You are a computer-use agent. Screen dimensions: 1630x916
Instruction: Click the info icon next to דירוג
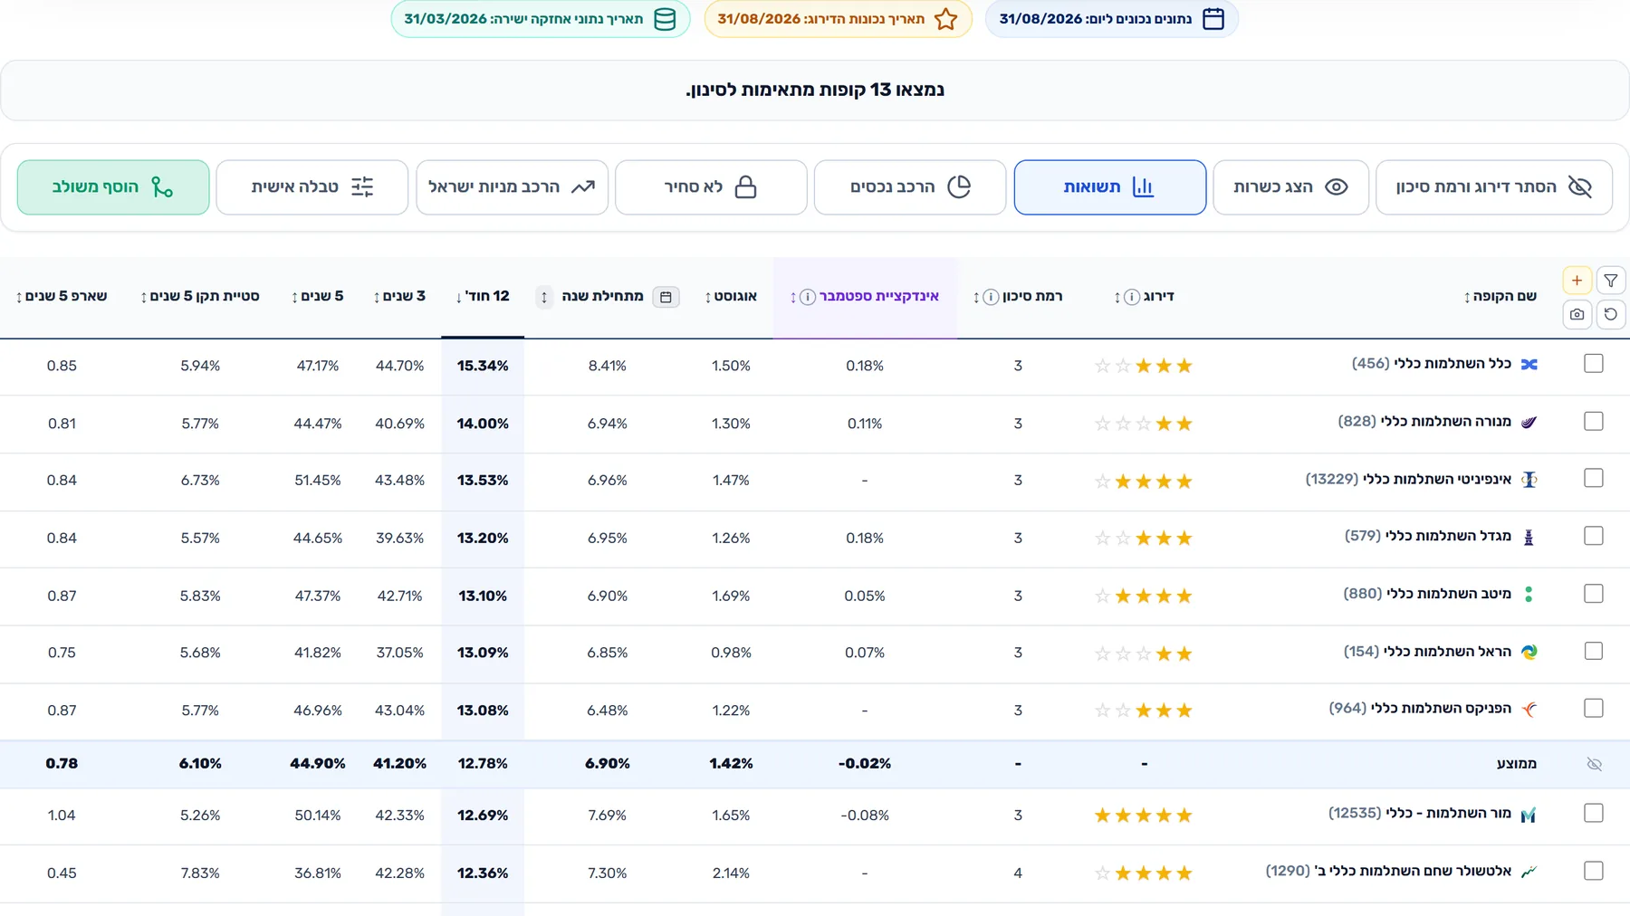click(1132, 297)
